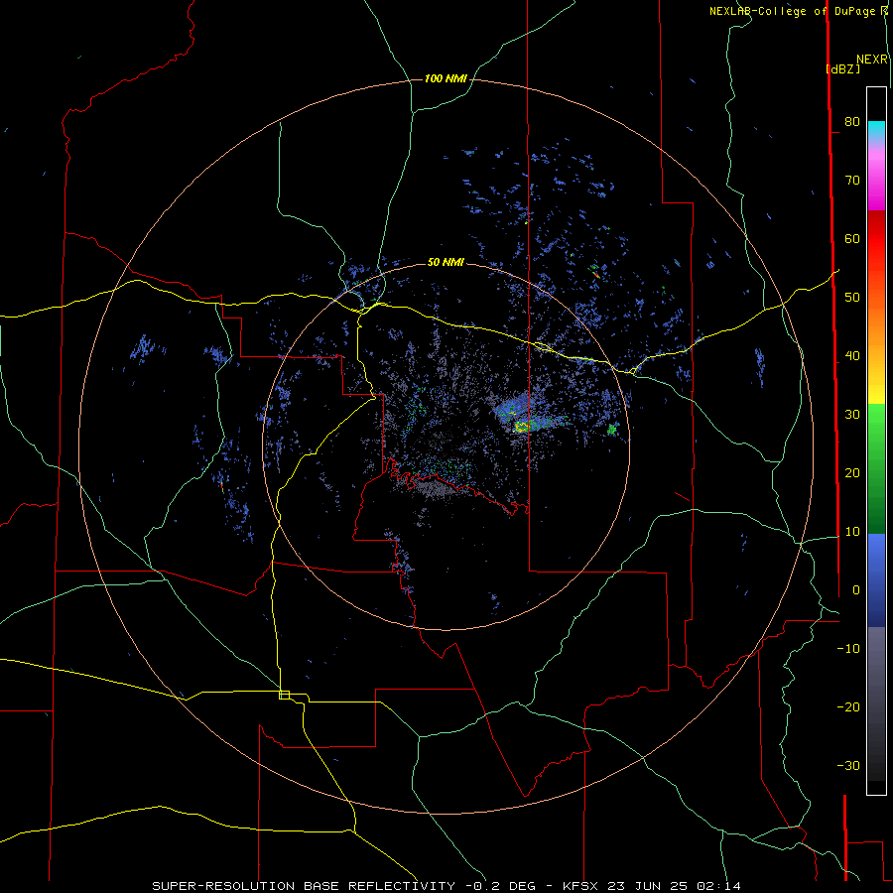Select the 40 value on the dBZ scale
The width and height of the screenshot is (893, 893).
coord(852,356)
